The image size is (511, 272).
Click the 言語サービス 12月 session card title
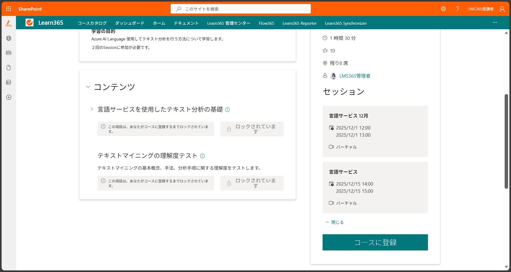point(349,116)
